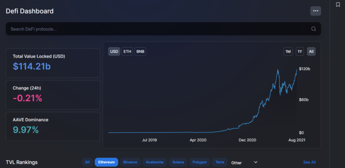Image resolution: width=345 pixels, height=168 pixels.
Task: Select the Ethereum filter tab
Action: click(x=106, y=162)
